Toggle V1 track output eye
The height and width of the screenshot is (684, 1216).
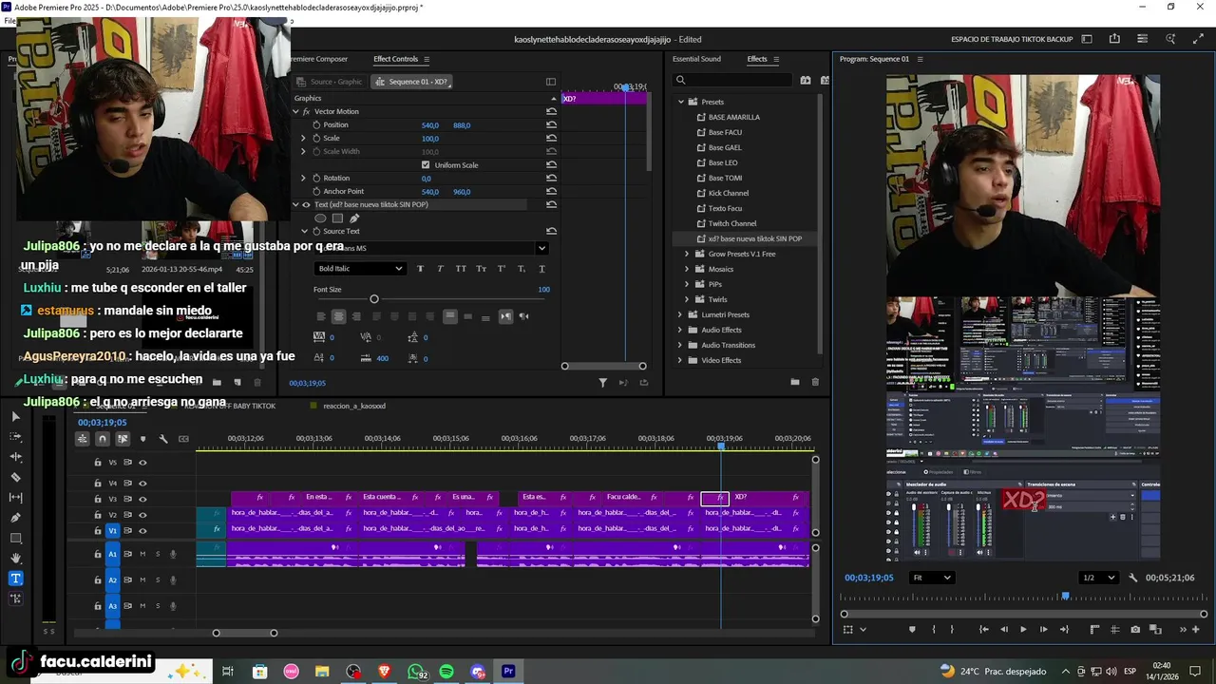tap(142, 531)
